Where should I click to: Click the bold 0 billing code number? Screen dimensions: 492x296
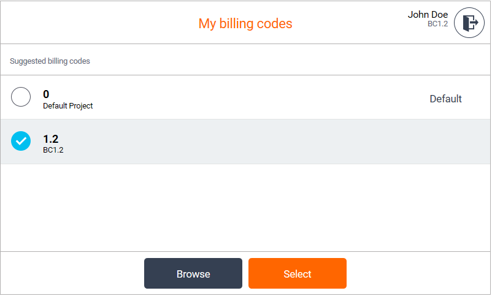[46, 94]
